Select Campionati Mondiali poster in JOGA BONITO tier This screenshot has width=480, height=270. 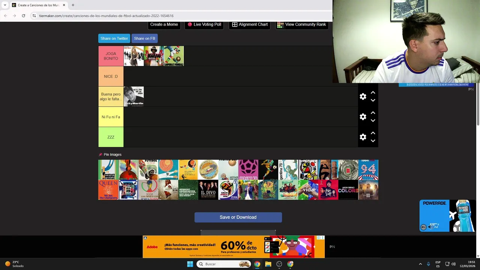coord(174,56)
